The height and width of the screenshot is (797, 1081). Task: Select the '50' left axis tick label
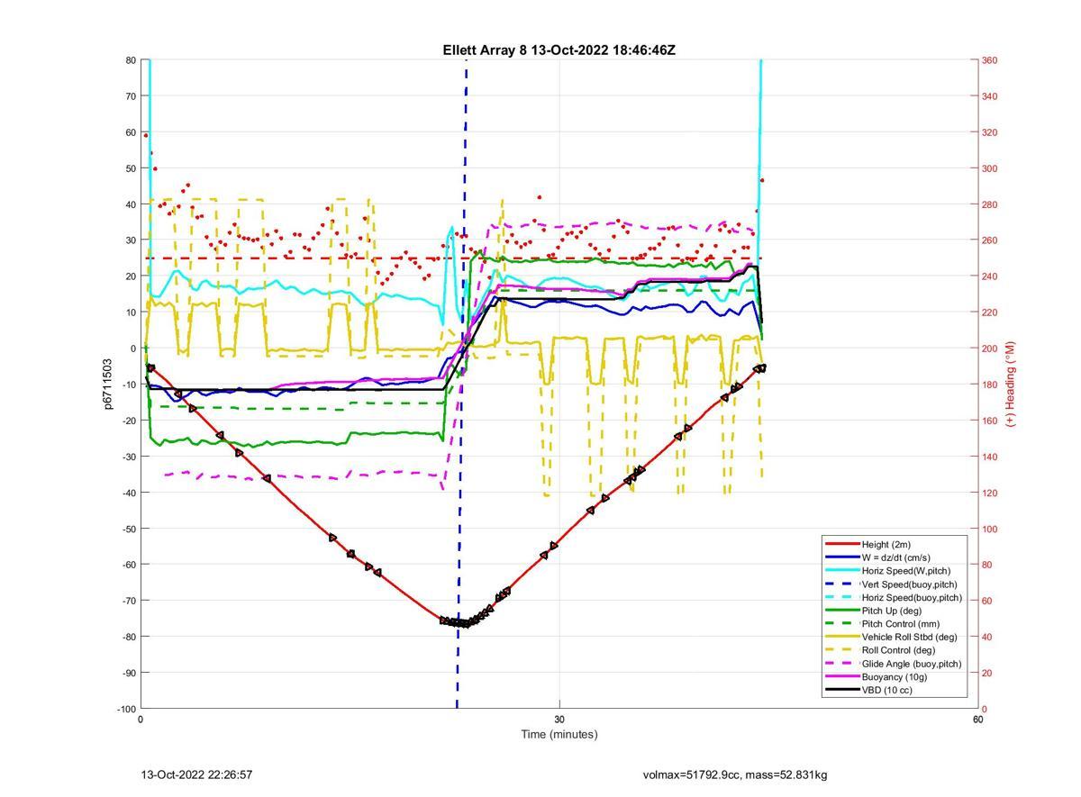click(x=131, y=168)
